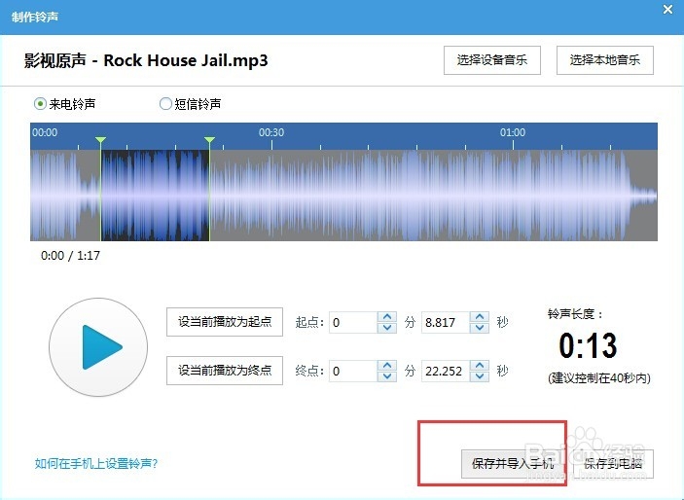The image size is (684, 500).
Task: Click the 选择本地音乐 button
Action: (x=604, y=60)
